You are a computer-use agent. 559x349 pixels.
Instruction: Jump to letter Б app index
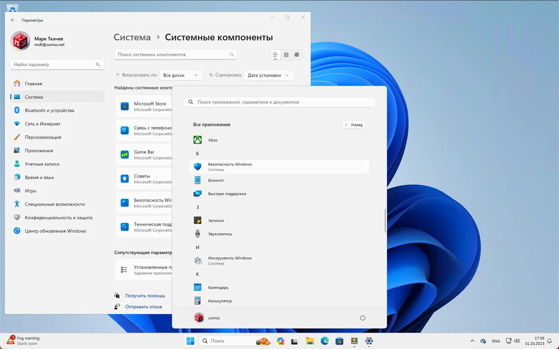pyautogui.click(x=198, y=154)
